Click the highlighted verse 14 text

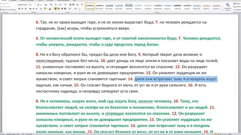coord(176,79)
